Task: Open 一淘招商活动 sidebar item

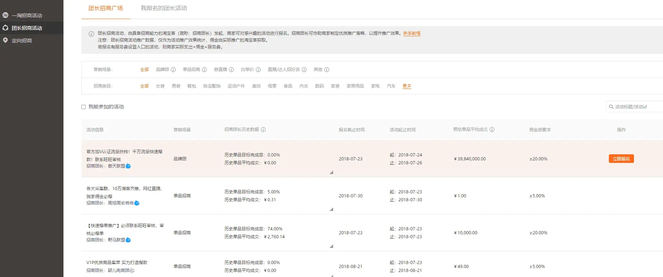Action: tap(27, 15)
